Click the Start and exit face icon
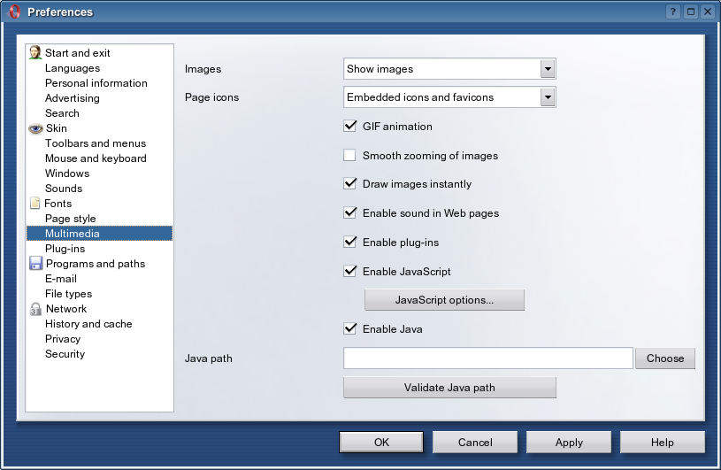This screenshot has width=721, height=470. (x=35, y=53)
